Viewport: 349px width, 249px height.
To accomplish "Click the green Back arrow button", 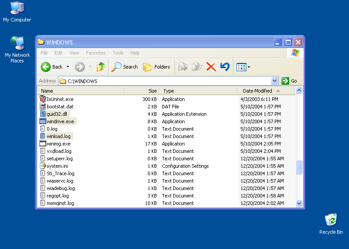I will coord(46,67).
